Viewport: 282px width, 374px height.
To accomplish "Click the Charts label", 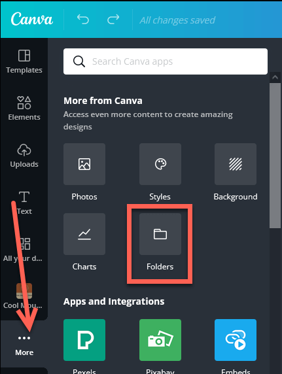I will tap(84, 267).
